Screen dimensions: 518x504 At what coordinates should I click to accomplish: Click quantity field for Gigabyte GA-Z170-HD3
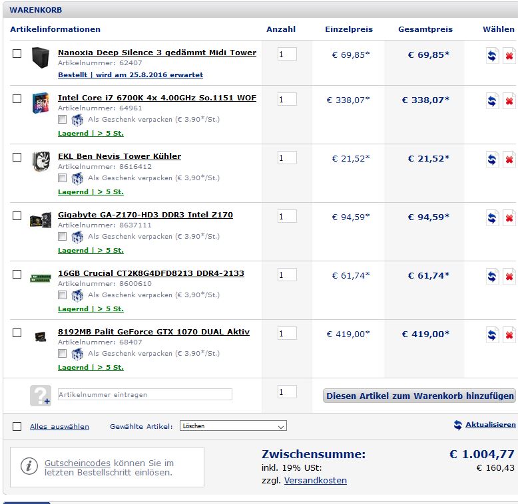point(287,216)
